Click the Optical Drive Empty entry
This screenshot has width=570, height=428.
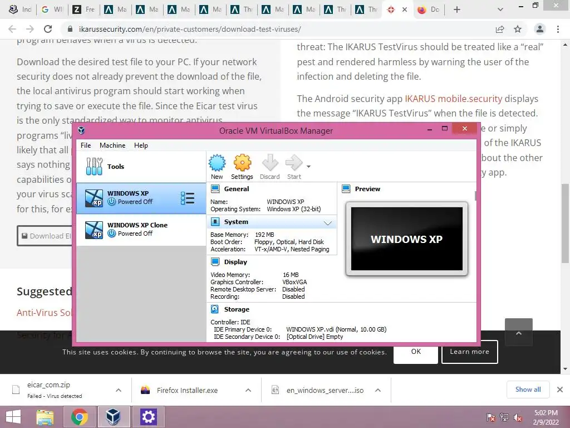[x=315, y=337]
